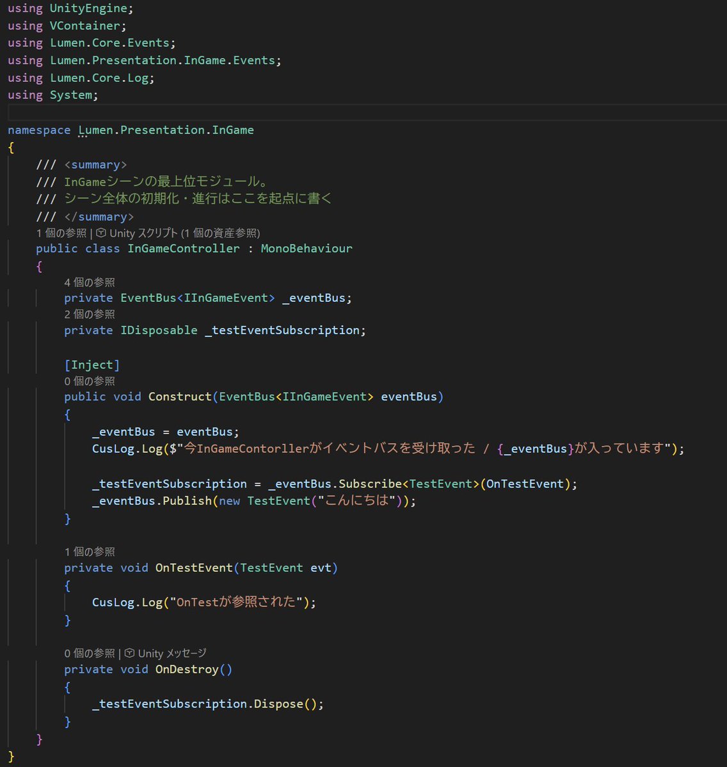Click the opening '<summary>' tag
The width and height of the screenshot is (727, 767).
click(95, 165)
